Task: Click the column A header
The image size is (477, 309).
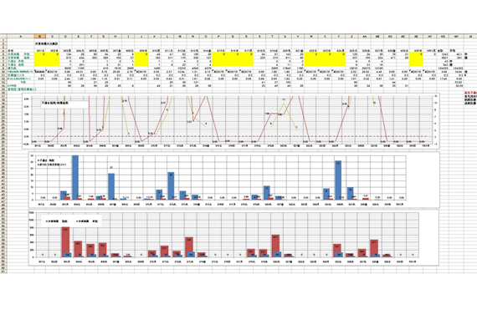Action: pyautogui.click(x=20, y=37)
